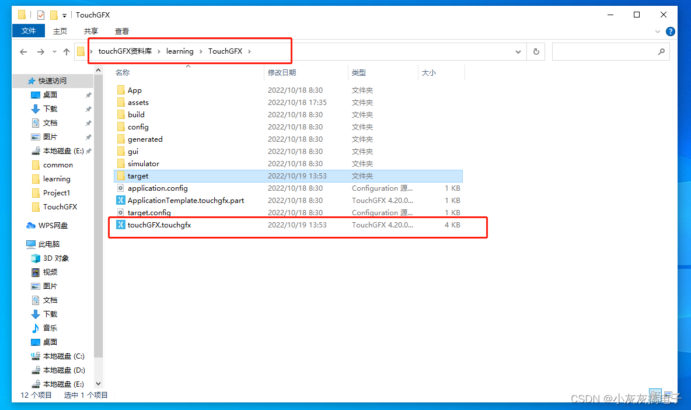Screen dimensions: 691x410
Task: Open 本地磁盘 (D:) drive
Action: 63,370
